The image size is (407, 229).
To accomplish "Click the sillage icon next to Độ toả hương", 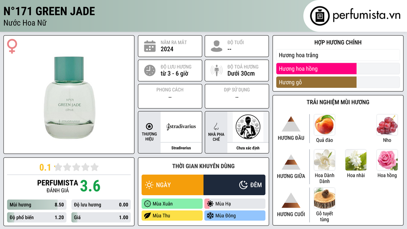I will point(217,70).
